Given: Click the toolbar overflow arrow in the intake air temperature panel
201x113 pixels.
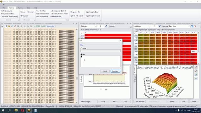Looking at the screenshot, I should point(131,27).
